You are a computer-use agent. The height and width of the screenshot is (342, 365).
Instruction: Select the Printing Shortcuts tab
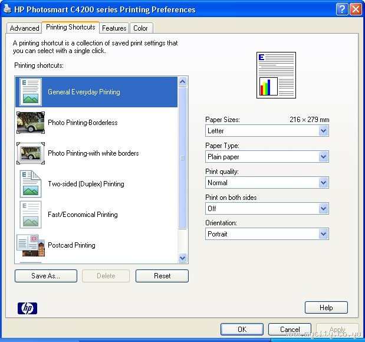click(71, 27)
